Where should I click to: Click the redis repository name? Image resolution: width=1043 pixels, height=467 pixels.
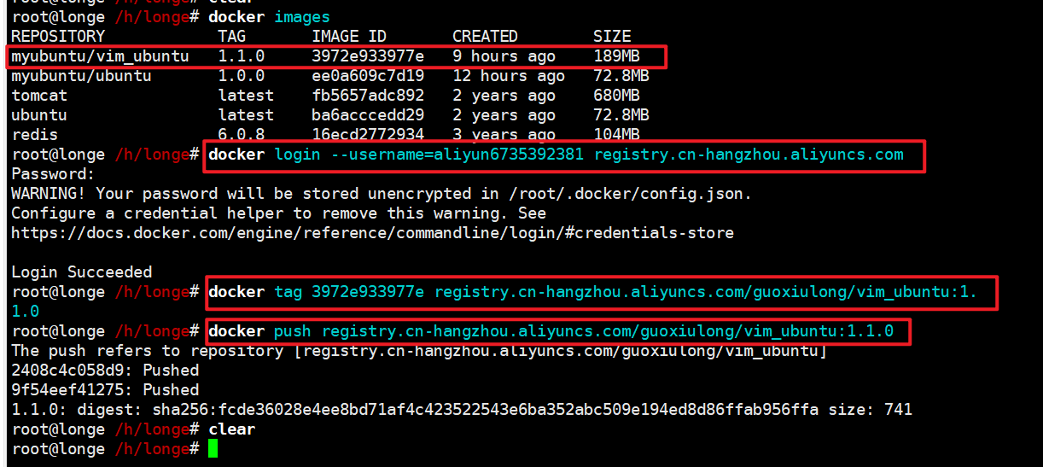(x=35, y=135)
